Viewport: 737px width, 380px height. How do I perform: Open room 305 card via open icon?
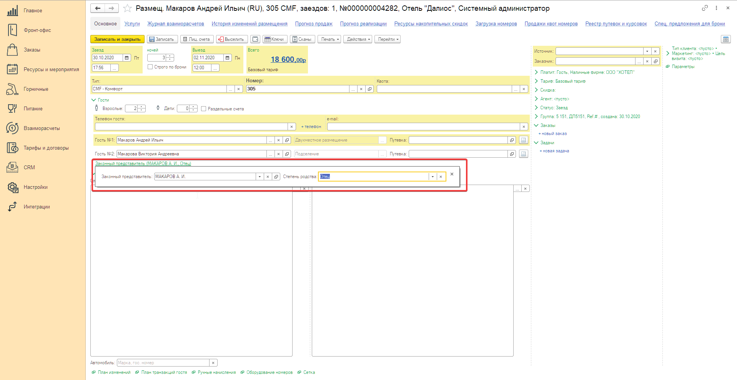[x=369, y=89]
